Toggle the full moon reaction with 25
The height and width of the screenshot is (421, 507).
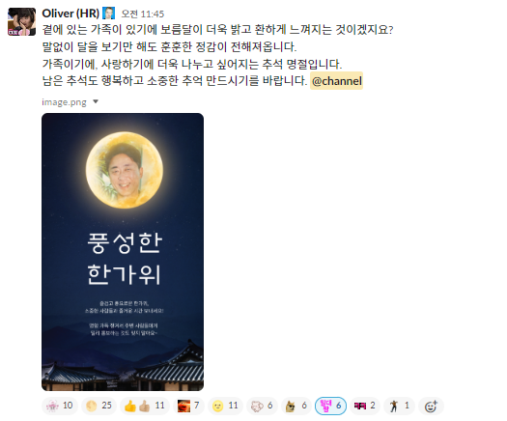point(99,406)
